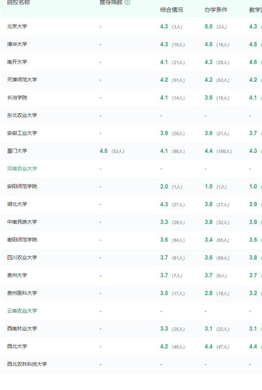Click the 推荐指数 header label
This screenshot has height=390, width=262.
coord(111,2)
